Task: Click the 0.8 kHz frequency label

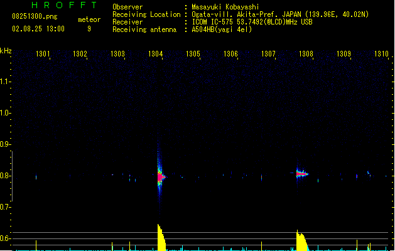Action: (5, 176)
